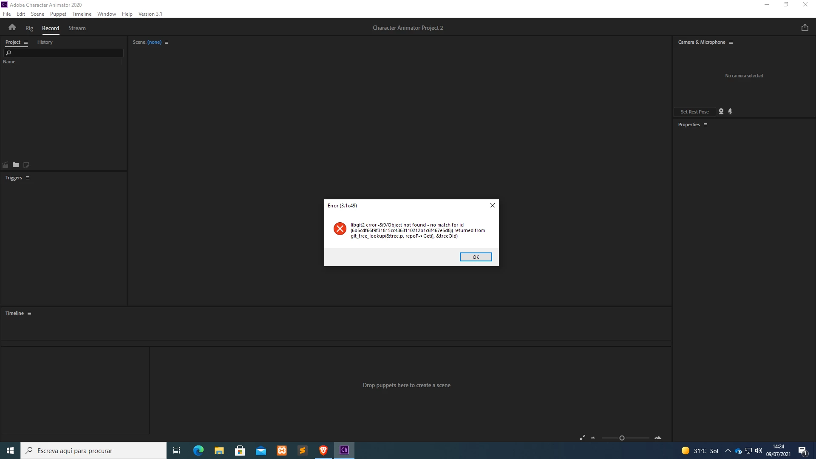Viewport: 816px width, 459px height.
Task: Click the large mountains zoom-in icon
Action: tap(658, 437)
